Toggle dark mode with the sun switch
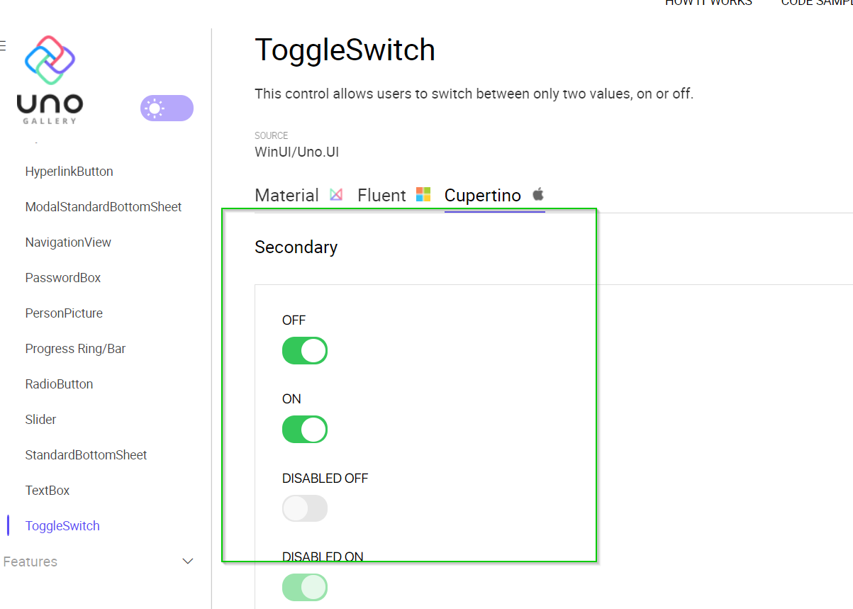Image resolution: width=853 pixels, height=609 pixels. (167, 108)
